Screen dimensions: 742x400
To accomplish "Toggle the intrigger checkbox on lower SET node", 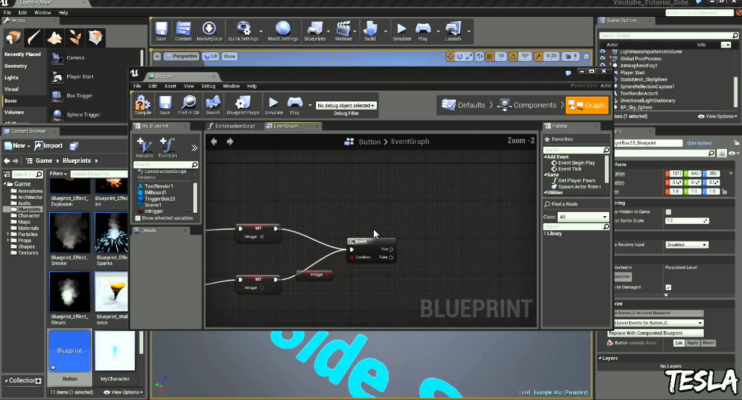I will (x=262, y=288).
